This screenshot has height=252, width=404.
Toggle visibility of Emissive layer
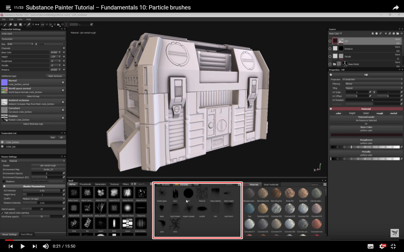tap(330, 49)
